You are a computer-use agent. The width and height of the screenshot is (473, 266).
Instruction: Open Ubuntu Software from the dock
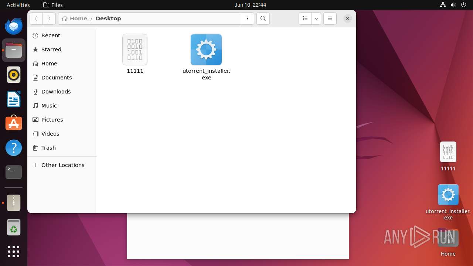(14, 124)
